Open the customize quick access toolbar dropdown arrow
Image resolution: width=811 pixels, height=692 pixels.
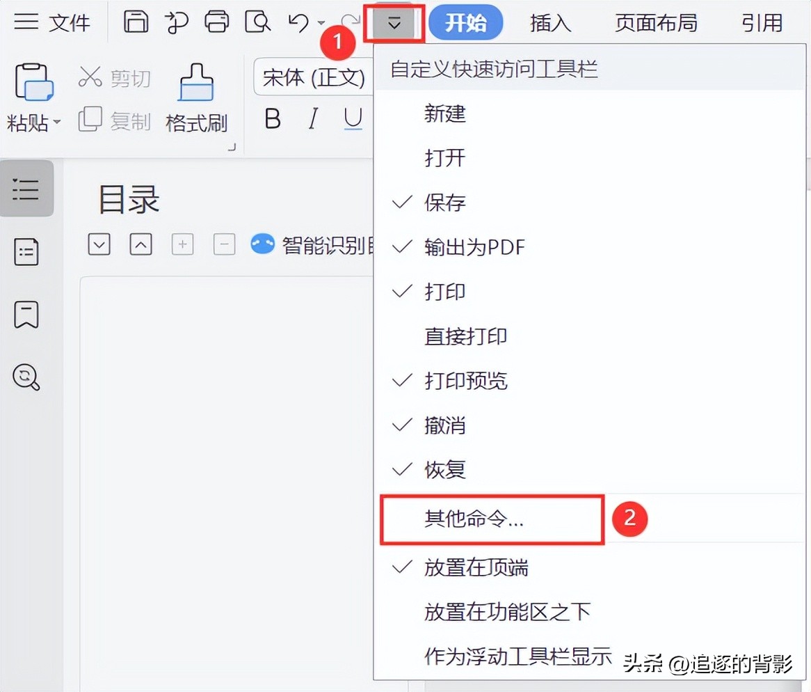394,23
